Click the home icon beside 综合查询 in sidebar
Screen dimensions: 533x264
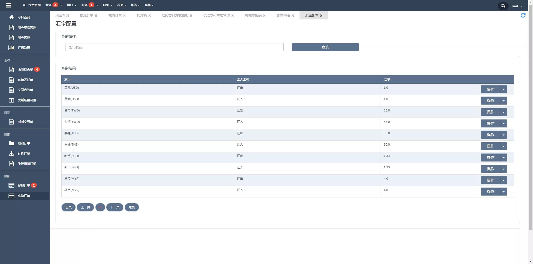11,17
